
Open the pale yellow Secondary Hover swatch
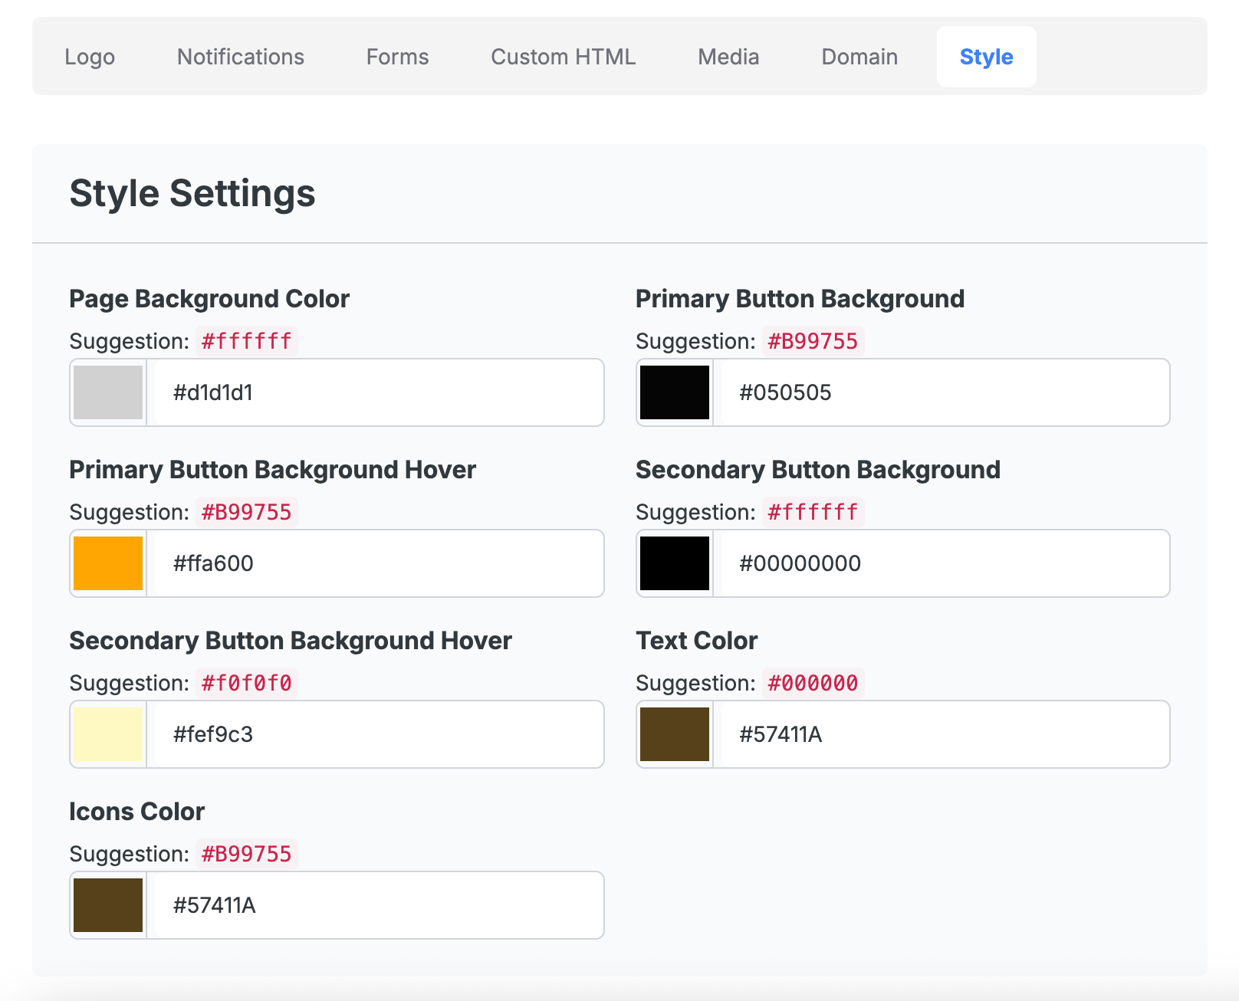coord(108,734)
